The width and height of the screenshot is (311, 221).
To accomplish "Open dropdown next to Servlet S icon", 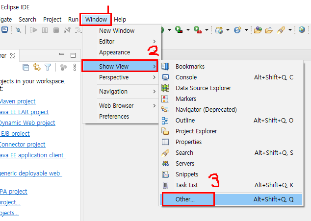I will pyautogui.click(x=246, y=30).
